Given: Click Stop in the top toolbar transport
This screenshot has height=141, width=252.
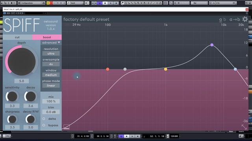Looking at the screenshot, I should pos(105,3).
